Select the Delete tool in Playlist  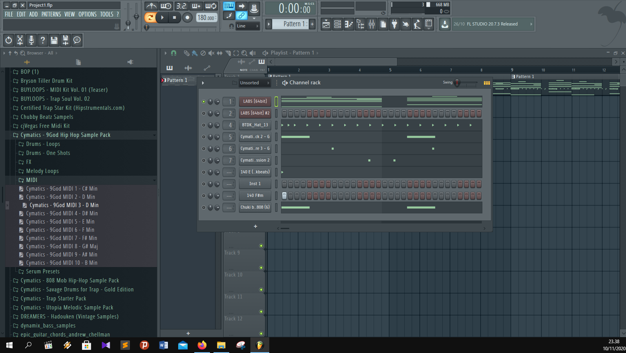(x=203, y=53)
